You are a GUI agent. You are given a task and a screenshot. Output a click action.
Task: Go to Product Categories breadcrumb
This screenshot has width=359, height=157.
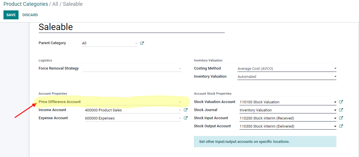point(26,4)
